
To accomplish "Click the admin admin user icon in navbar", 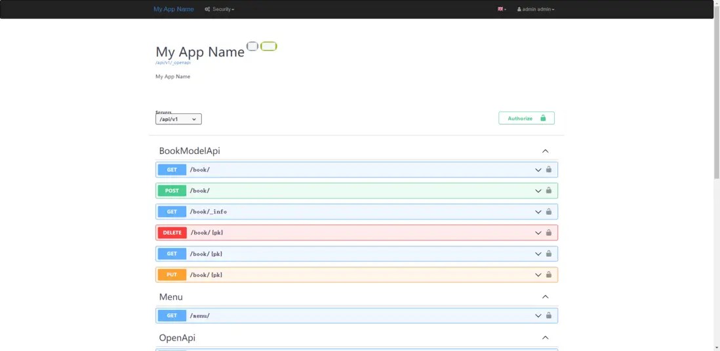I will (x=519, y=9).
